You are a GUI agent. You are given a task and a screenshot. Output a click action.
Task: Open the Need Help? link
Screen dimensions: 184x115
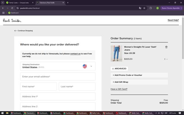point(173,20)
